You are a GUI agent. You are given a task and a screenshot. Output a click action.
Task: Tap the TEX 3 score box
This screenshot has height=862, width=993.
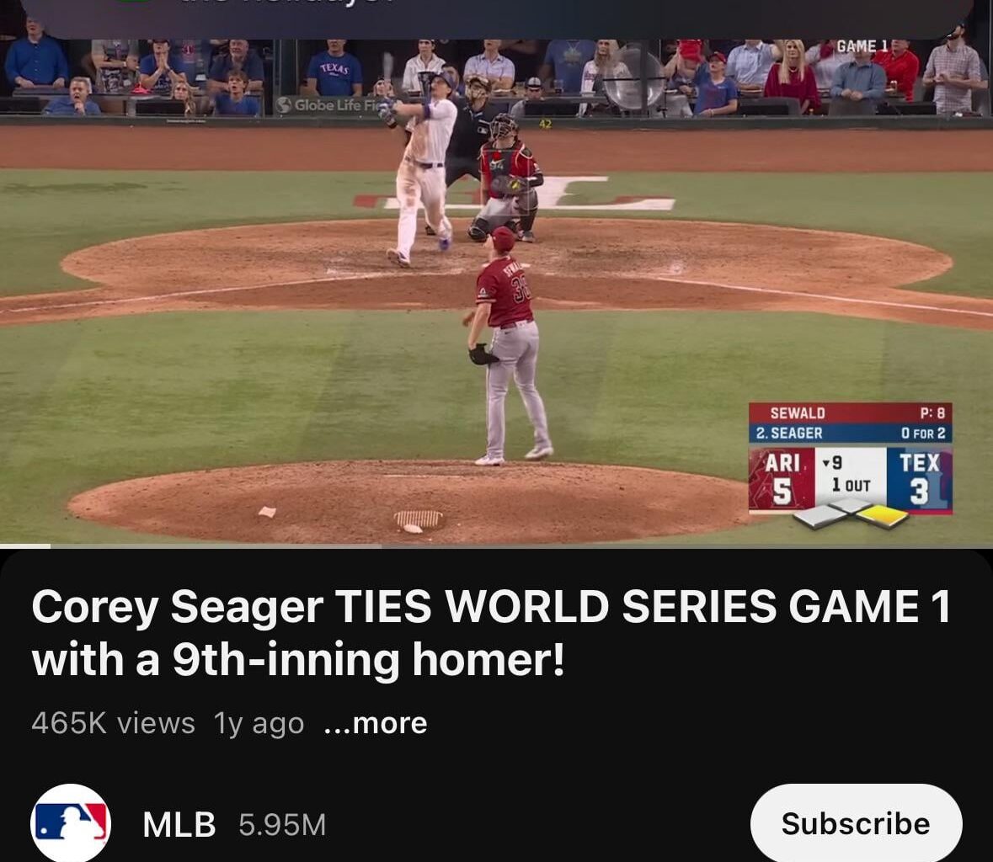(920, 478)
